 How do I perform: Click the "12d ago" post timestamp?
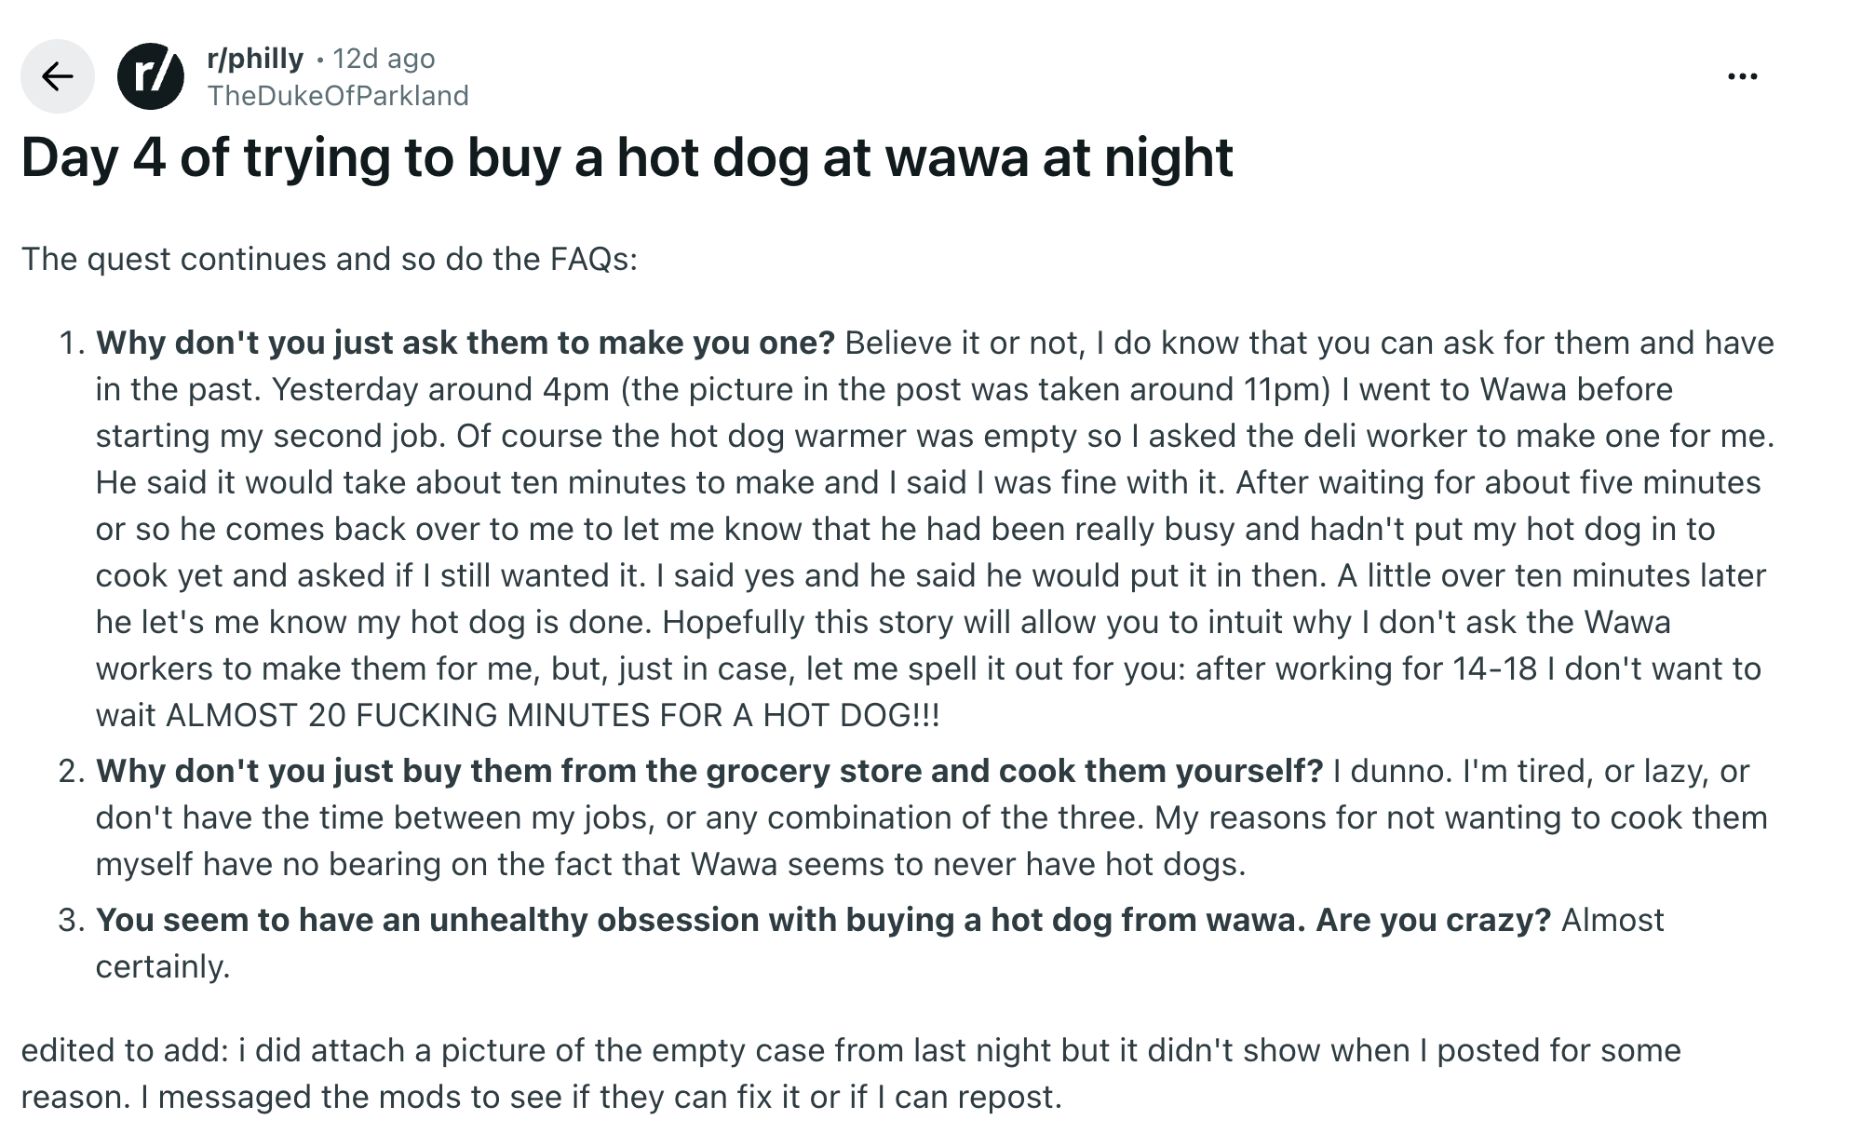click(384, 59)
